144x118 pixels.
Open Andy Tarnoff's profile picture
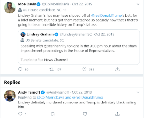(x=10, y=96)
